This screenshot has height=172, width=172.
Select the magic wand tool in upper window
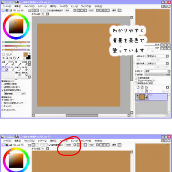[11, 54]
